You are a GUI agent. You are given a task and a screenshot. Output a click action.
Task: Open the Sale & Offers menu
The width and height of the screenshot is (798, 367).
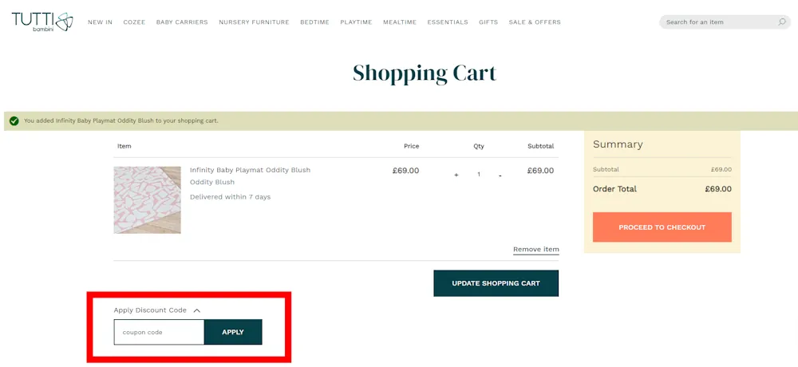pyautogui.click(x=535, y=22)
